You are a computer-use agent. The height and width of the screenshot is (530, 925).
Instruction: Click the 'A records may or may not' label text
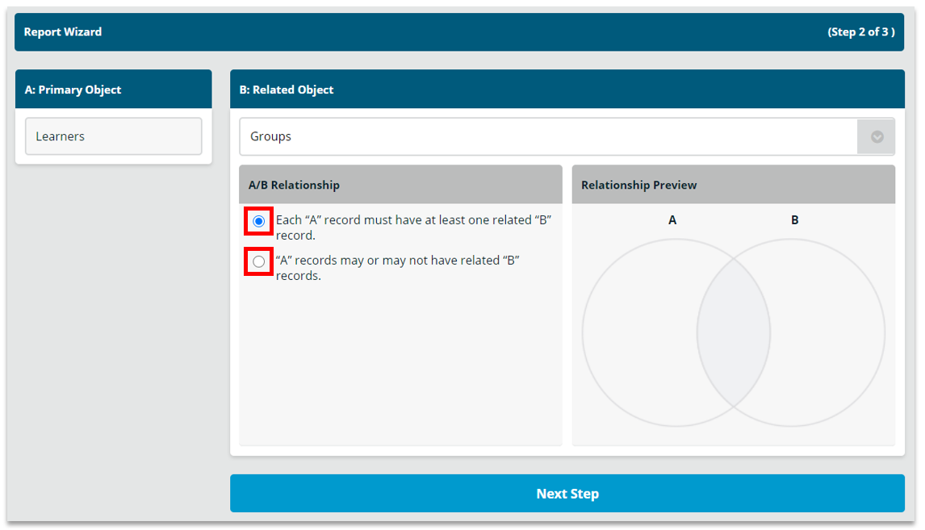pyautogui.click(x=398, y=268)
